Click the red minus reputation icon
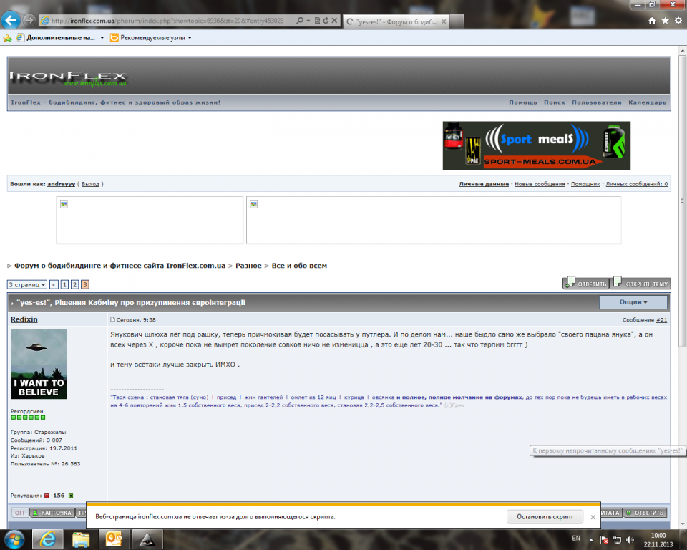 point(47,496)
